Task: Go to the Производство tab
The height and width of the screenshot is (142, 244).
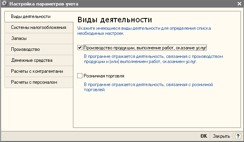Action: pyautogui.click(x=39, y=50)
